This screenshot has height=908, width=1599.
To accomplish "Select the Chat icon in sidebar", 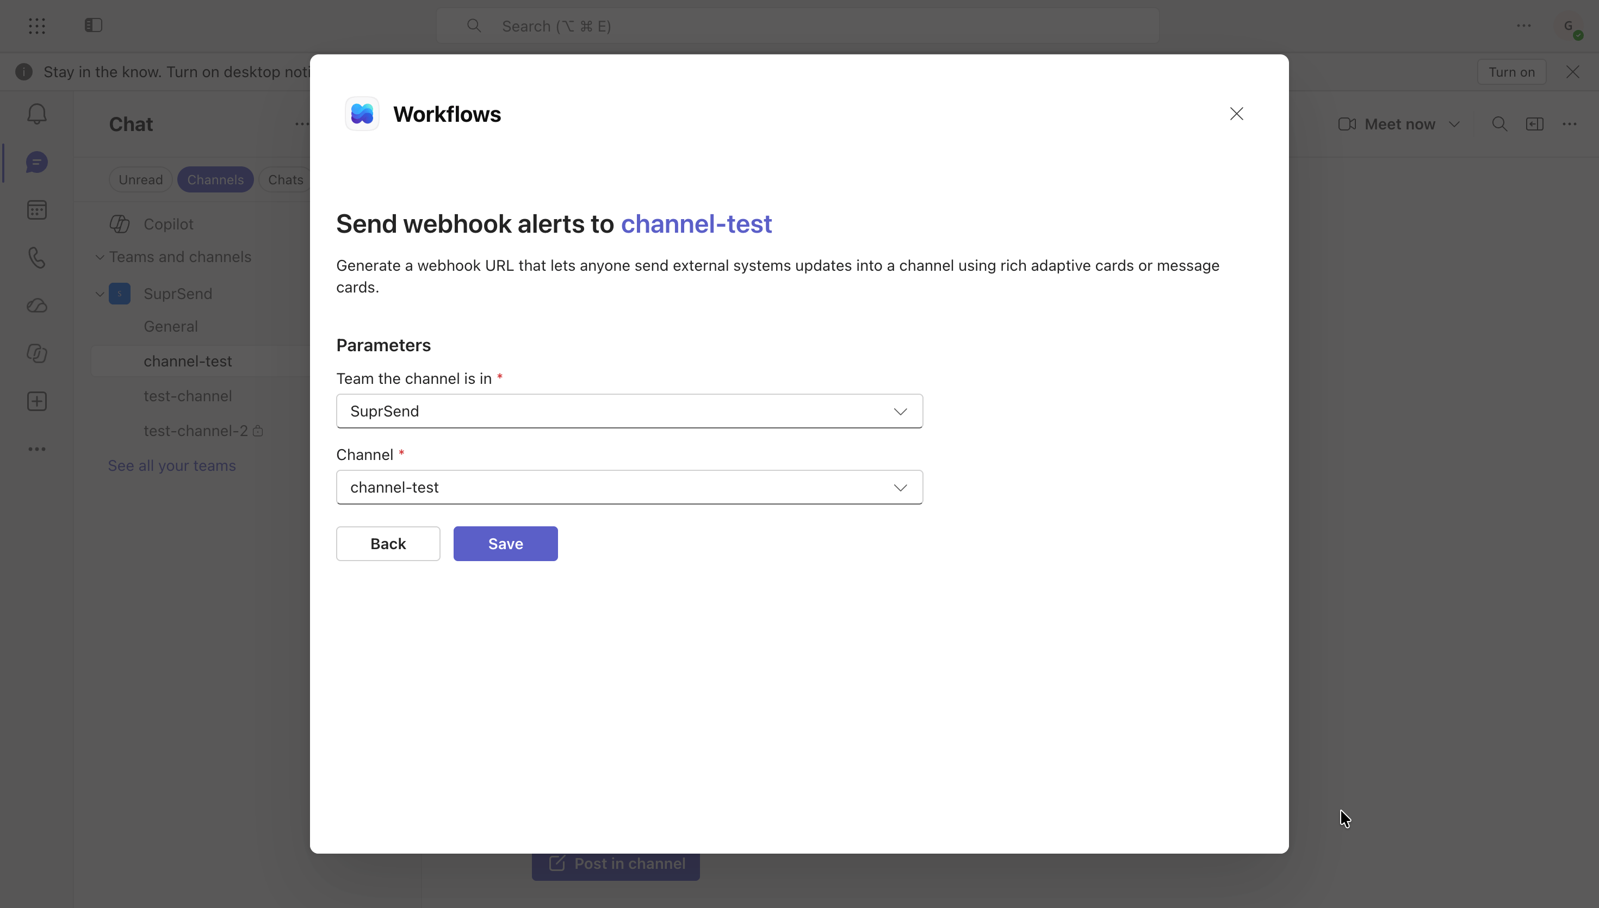I will 37,162.
